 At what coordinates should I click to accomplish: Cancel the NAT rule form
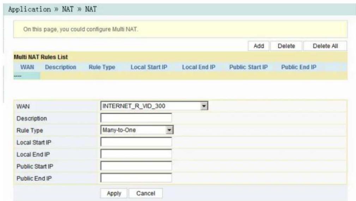[145, 193]
